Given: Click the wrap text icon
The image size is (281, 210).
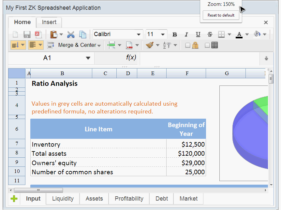Looking at the screenshot, I should tap(51, 45).
